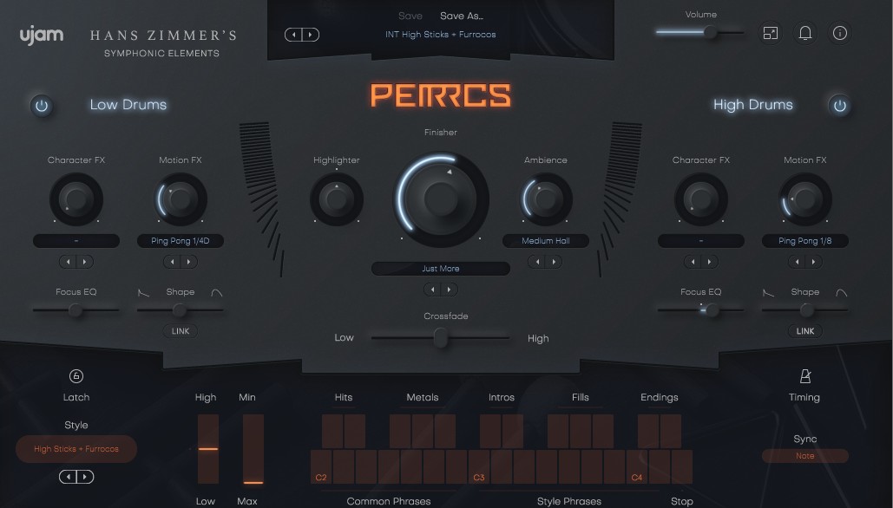This screenshot has height=508, width=893.
Task: Toggle the Low Drums power button
Action: pyautogui.click(x=42, y=106)
